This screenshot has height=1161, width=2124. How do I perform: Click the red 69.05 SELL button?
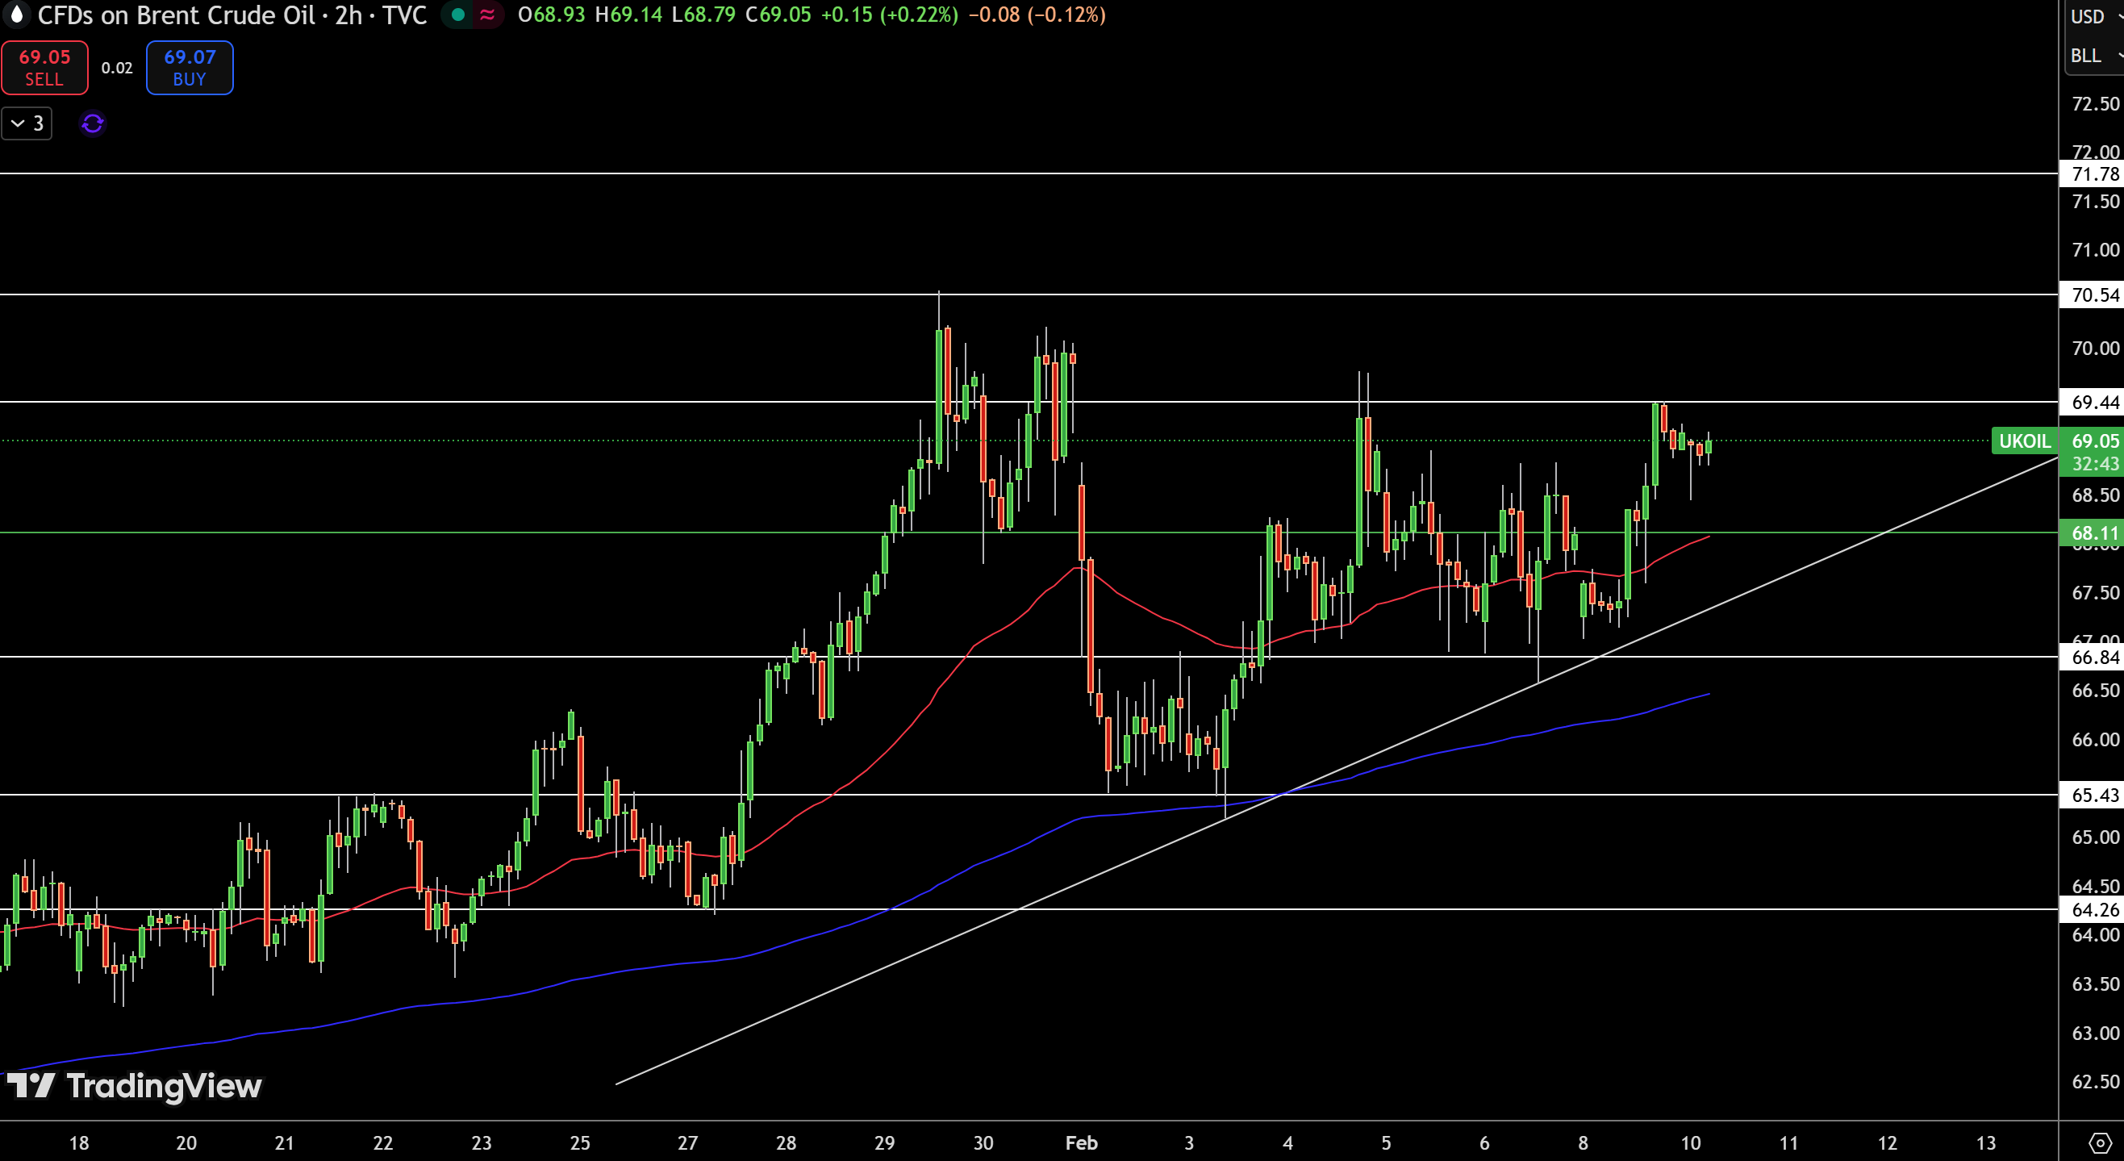click(44, 68)
